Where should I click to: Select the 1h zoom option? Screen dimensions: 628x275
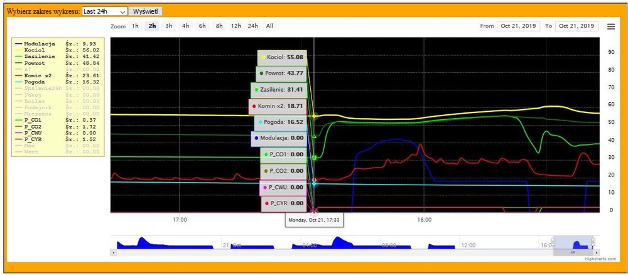pos(135,26)
